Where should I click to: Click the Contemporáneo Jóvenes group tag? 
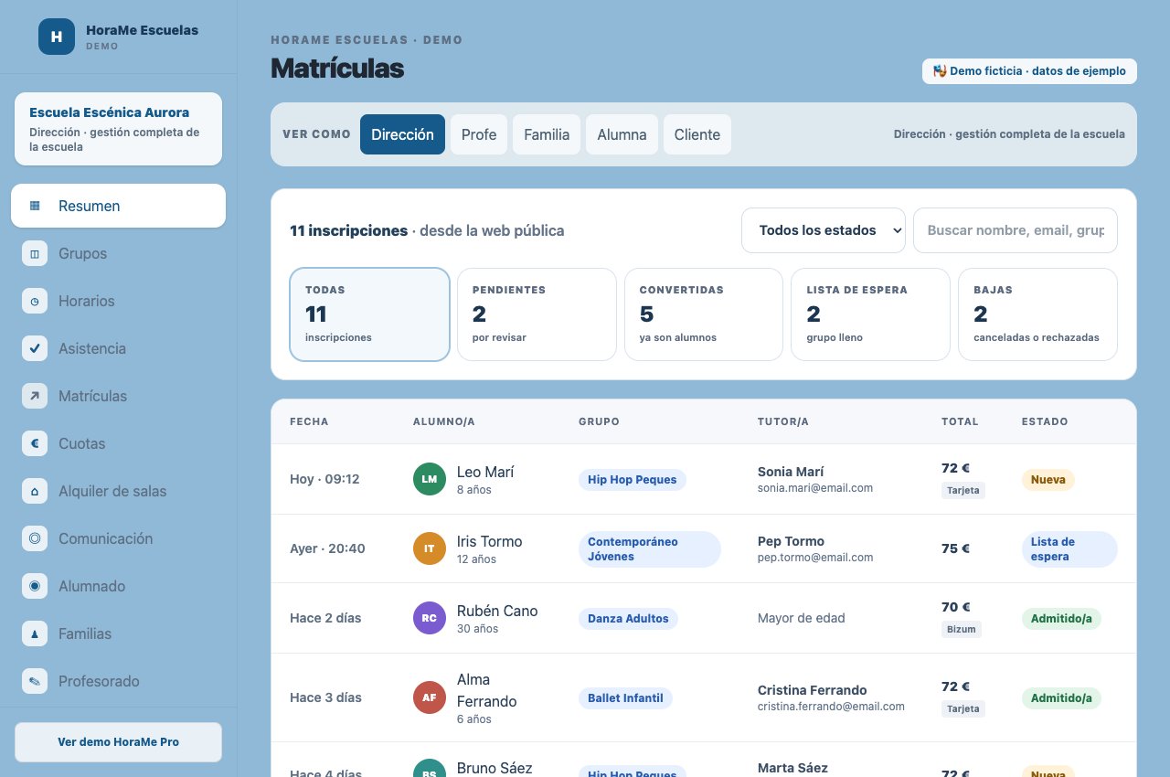650,549
